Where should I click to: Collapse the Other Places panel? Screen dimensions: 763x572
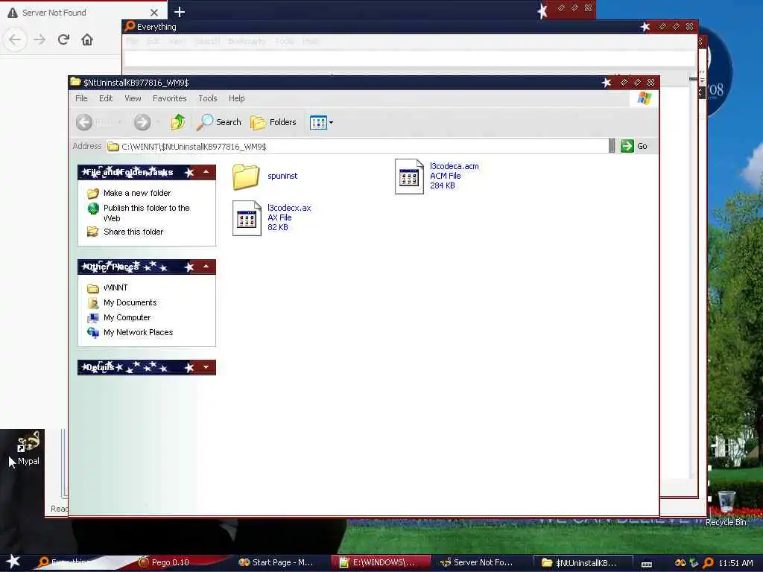[206, 267]
